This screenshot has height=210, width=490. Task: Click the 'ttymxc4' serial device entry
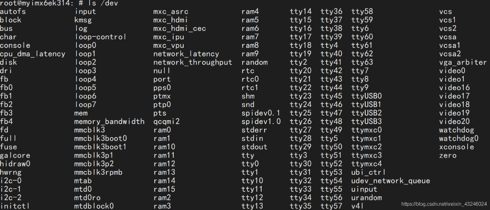366,164
